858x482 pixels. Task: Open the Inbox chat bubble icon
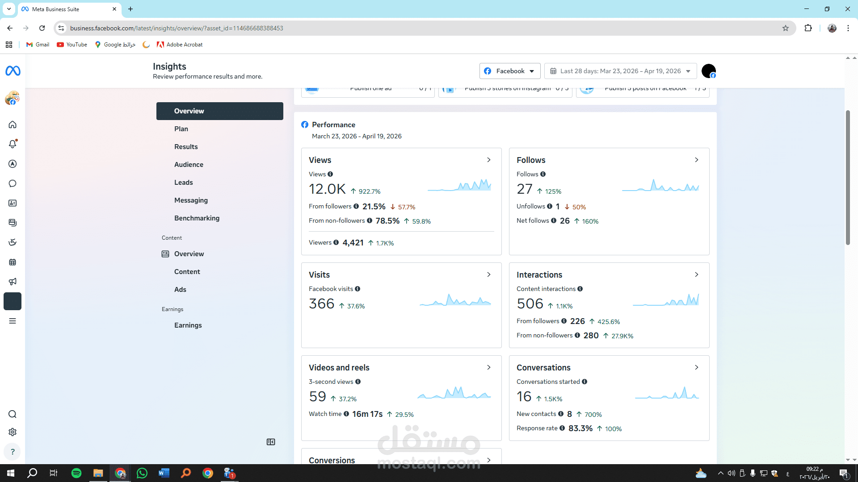13,183
